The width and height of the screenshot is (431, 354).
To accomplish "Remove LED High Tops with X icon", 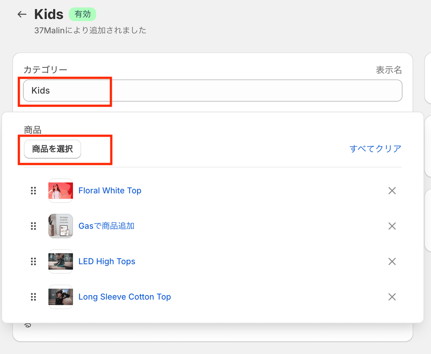I will coord(392,261).
